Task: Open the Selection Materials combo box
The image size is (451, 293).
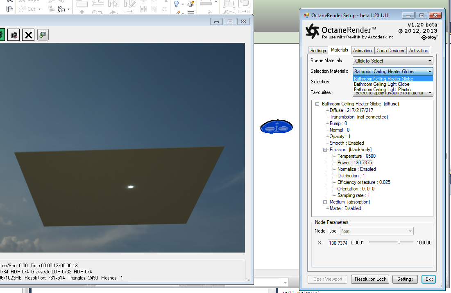Action: [x=393, y=72]
